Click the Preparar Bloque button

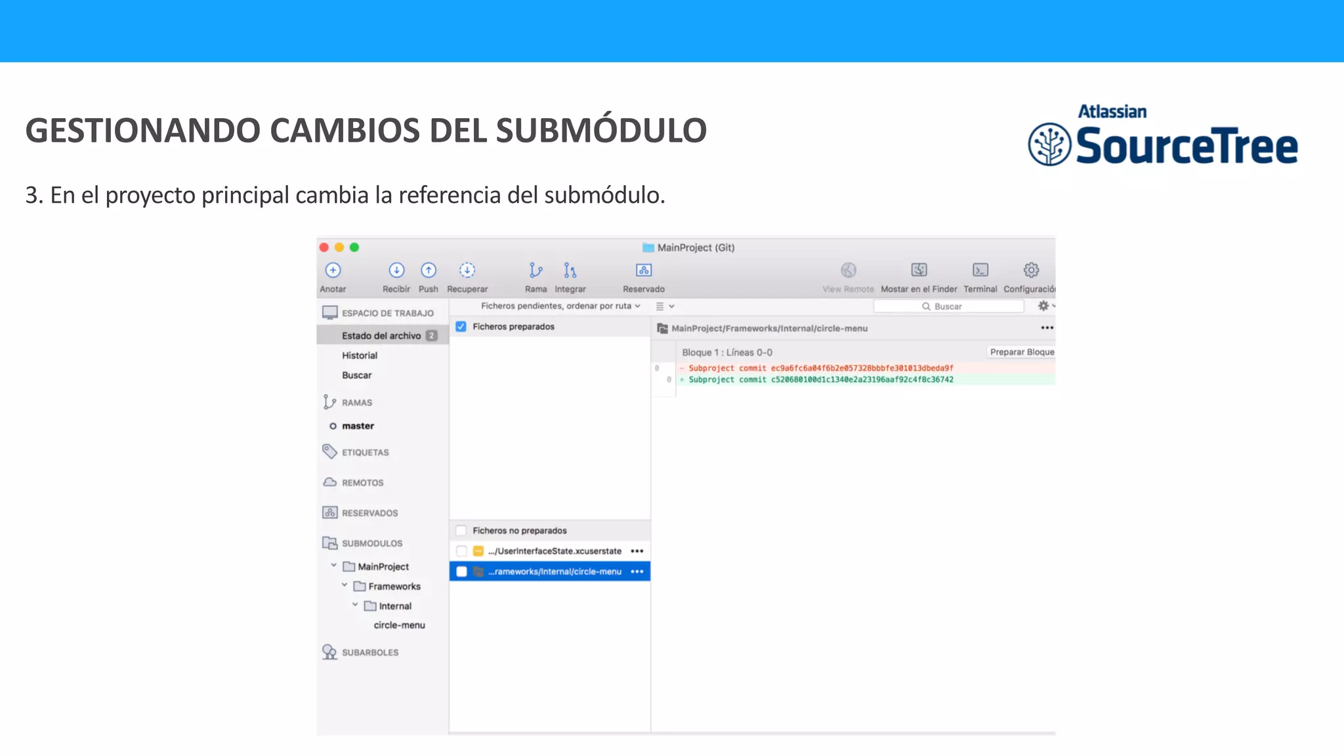coord(1022,352)
